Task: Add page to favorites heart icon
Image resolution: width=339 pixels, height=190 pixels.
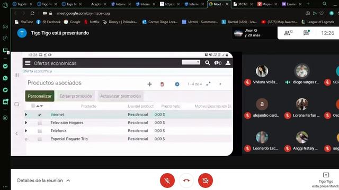Action: [322, 13]
